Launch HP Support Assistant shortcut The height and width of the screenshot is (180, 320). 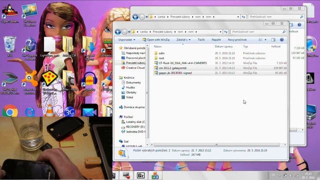tap(29, 48)
